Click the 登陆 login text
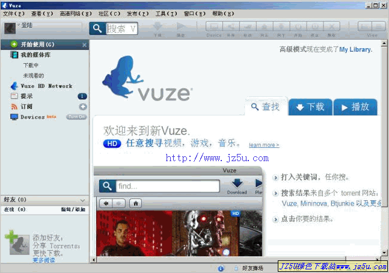The width and height of the screenshot is (389, 273). (27, 25)
